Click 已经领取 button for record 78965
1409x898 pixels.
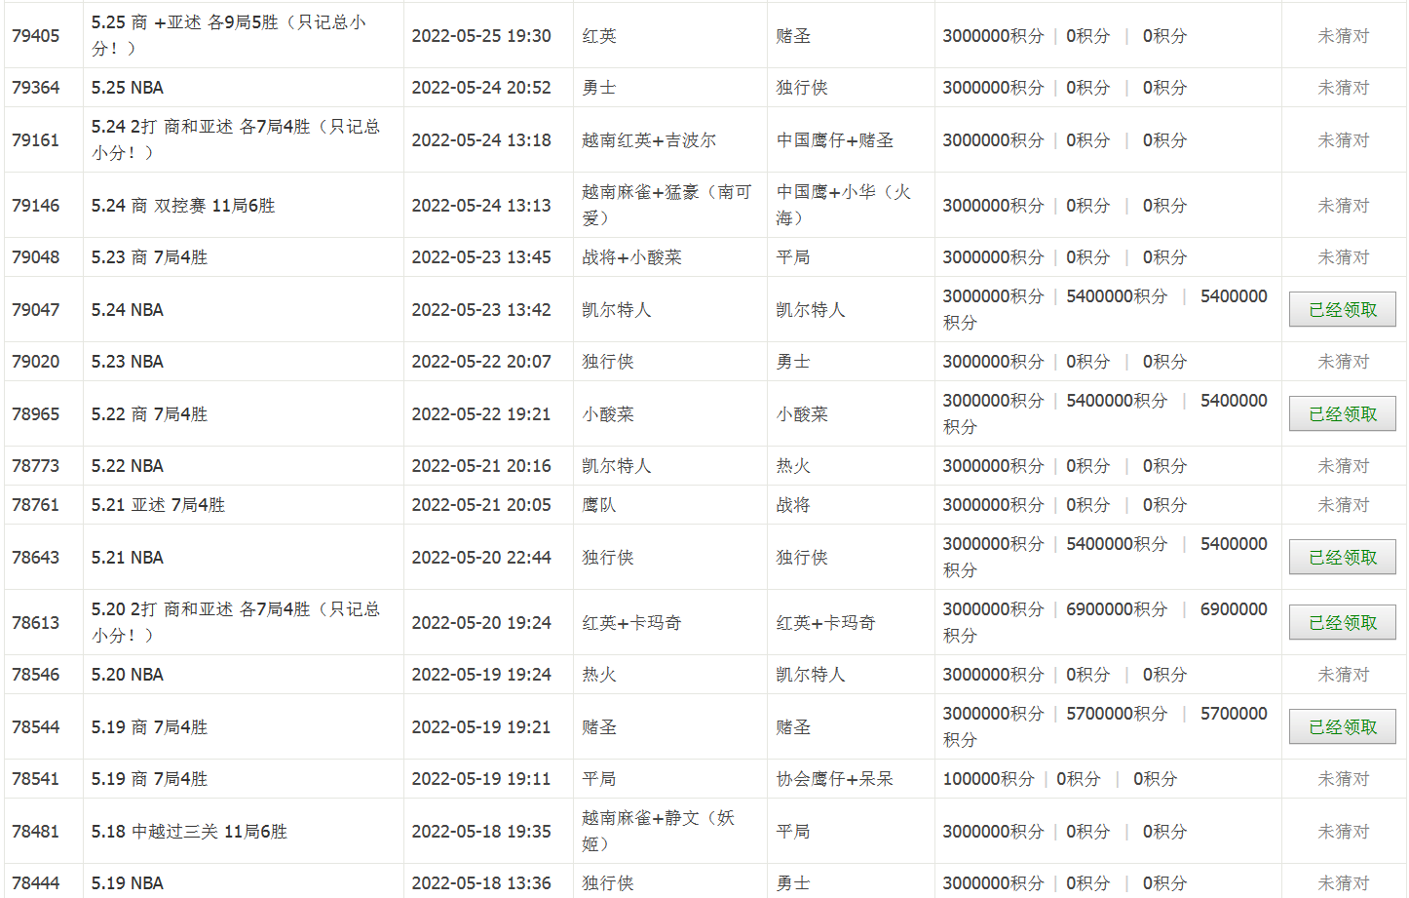pos(1342,412)
